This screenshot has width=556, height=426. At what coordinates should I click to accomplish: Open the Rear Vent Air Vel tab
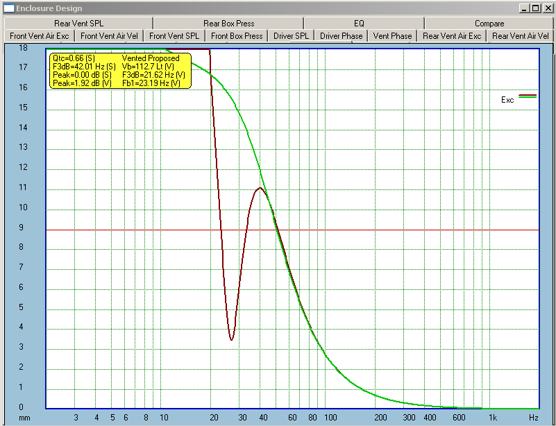coord(520,35)
